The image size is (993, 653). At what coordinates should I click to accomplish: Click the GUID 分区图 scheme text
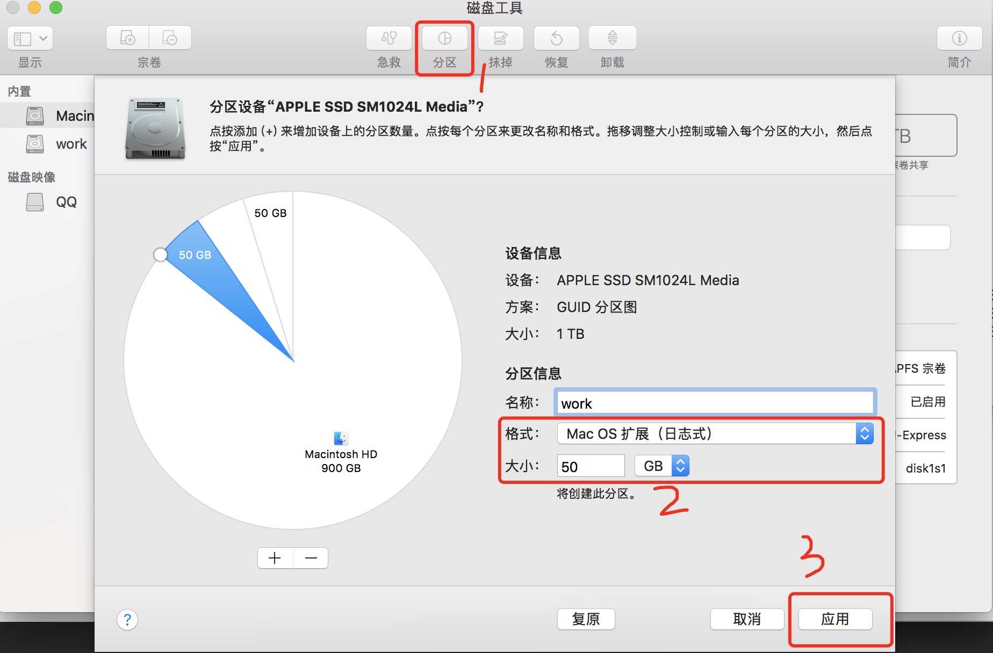[x=596, y=307]
